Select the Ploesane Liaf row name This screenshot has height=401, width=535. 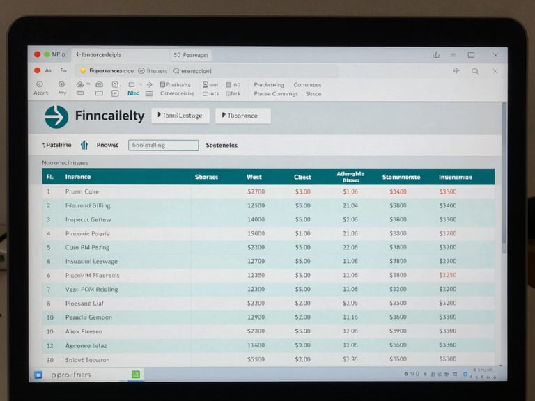tap(84, 303)
